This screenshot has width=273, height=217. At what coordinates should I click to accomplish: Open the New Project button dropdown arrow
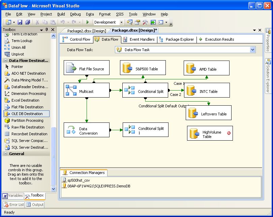14,23
